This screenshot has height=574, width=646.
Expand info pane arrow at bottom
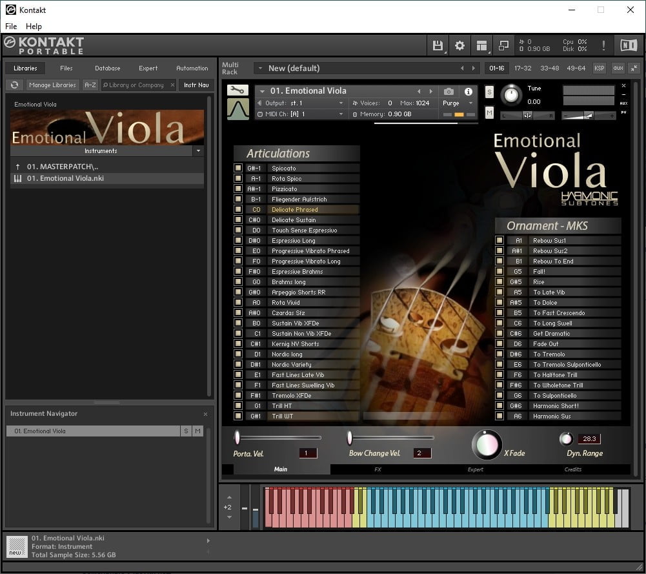[208, 540]
